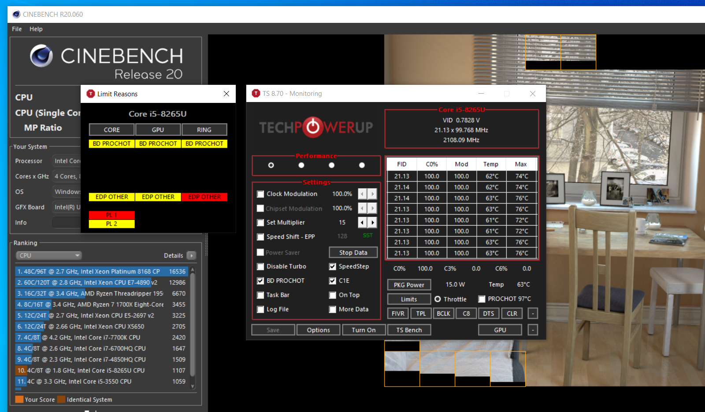Click the Turn On button

pyautogui.click(x=364, y=330)
